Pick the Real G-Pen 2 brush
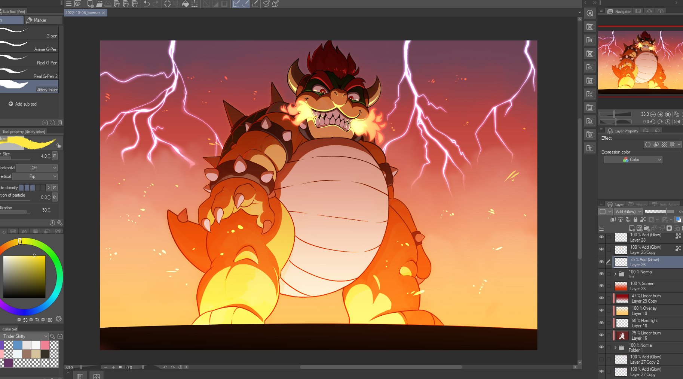Screen dimensions: 683x379 point(29,73)
